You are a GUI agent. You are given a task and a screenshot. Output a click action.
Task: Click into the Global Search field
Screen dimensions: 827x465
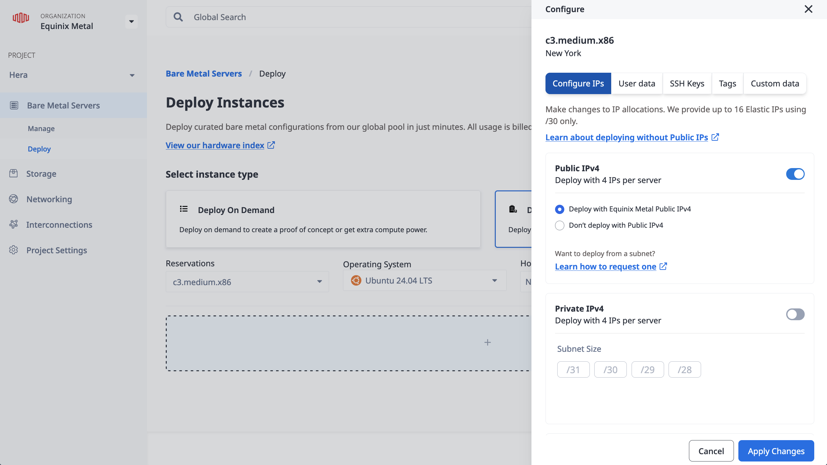348,17
